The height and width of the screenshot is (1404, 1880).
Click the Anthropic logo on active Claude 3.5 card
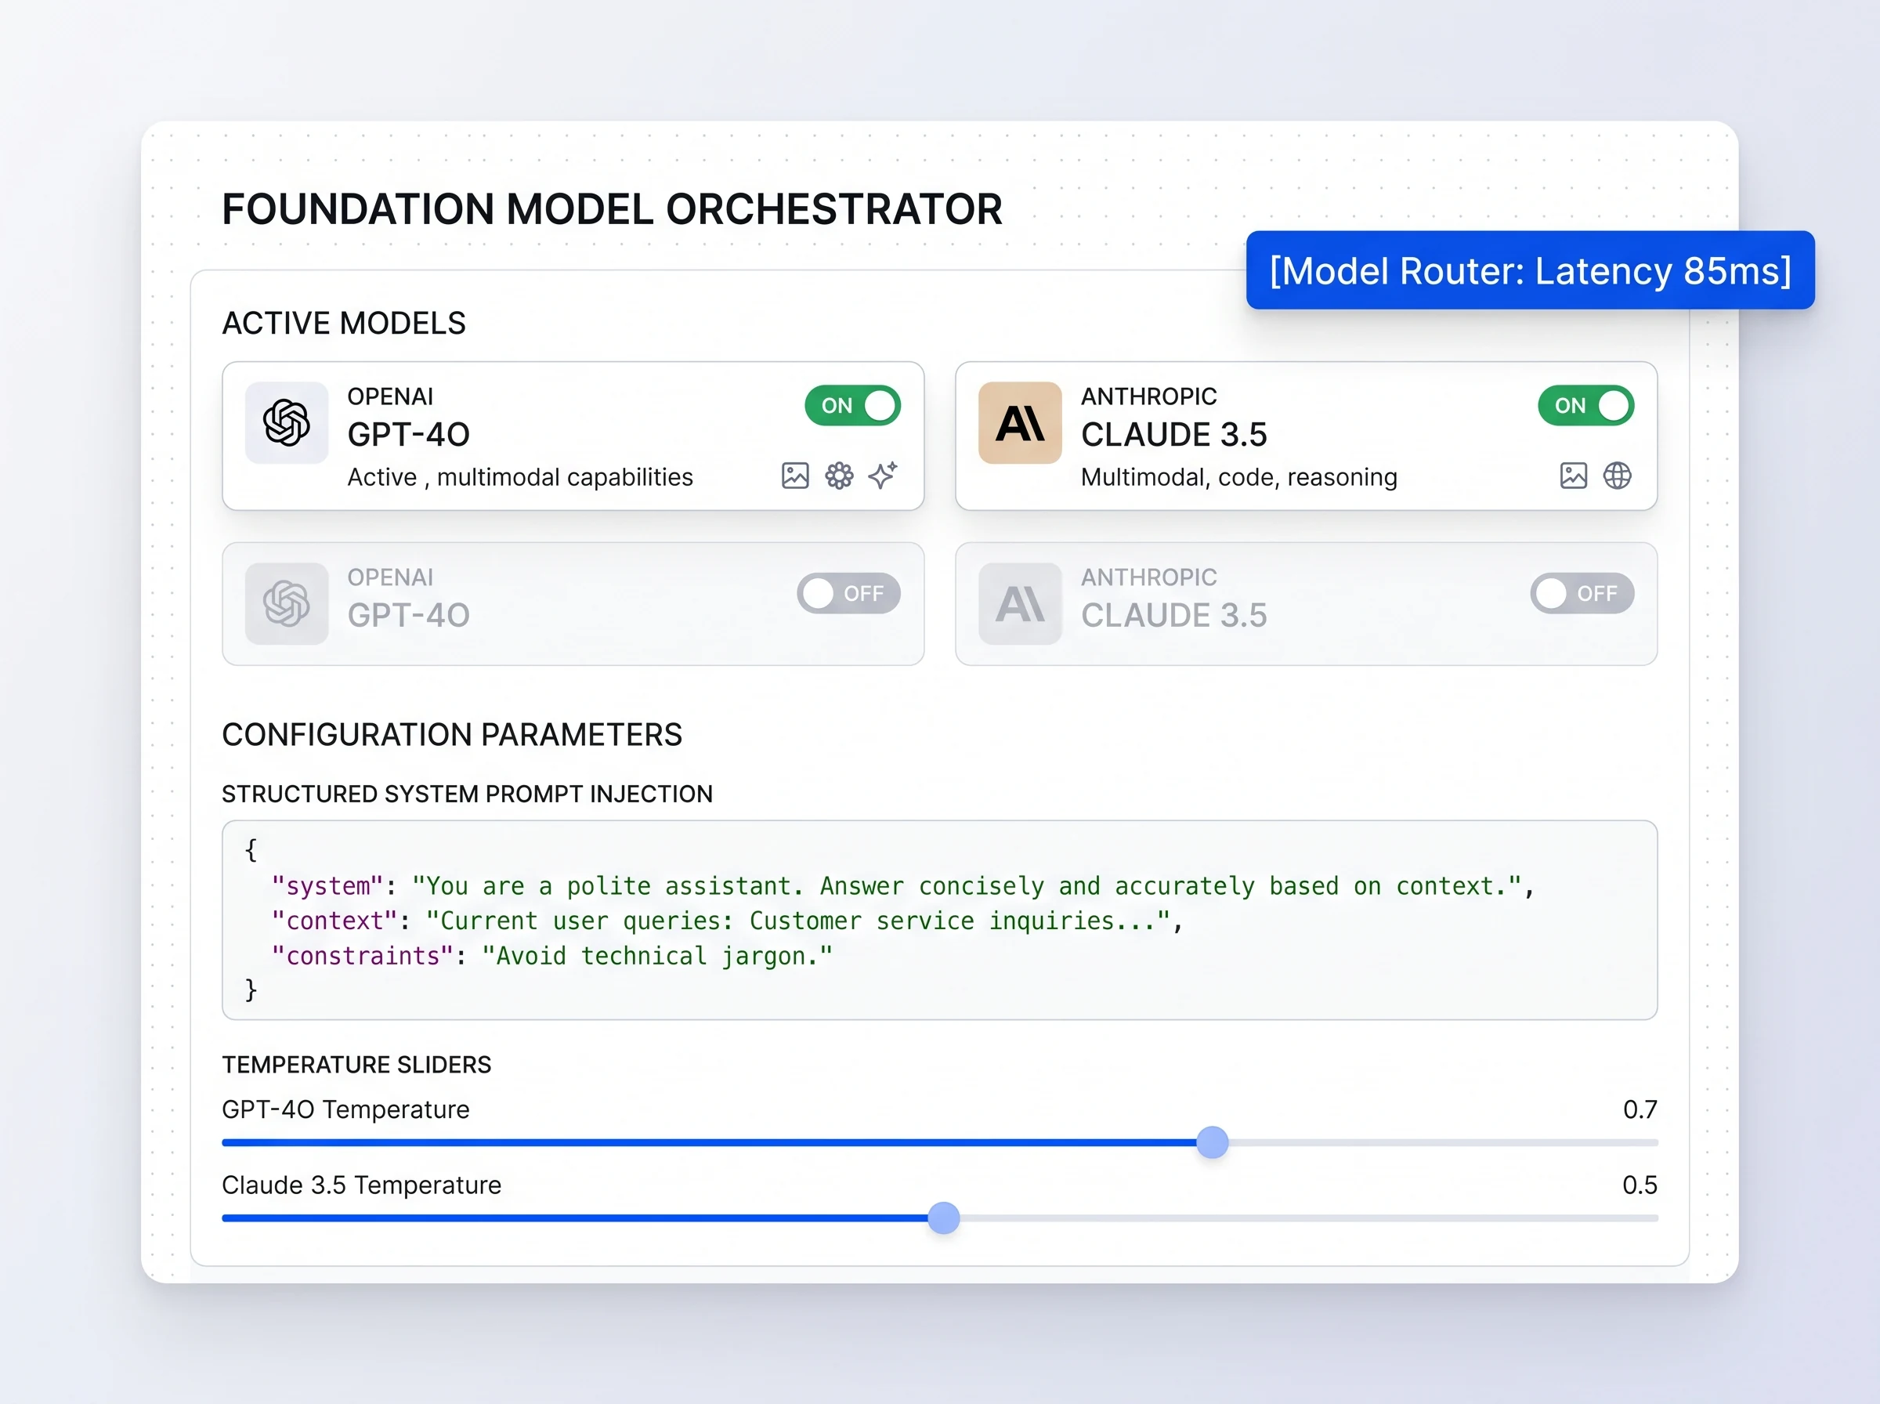1019,422
